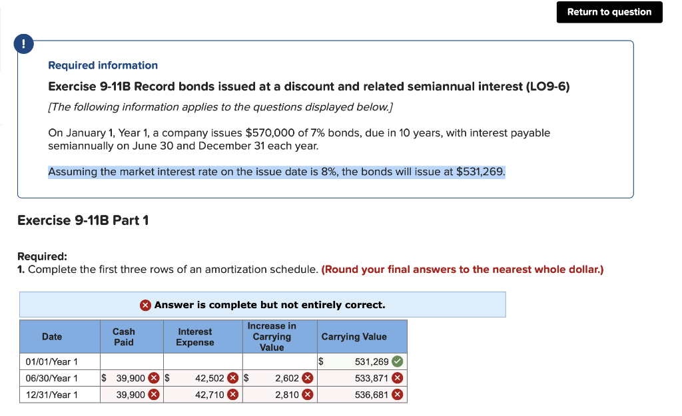682x416 pixels.
Task: Click the red X next to Increase value 2,602
Action: pyautogui.click(x=306, y=378)
